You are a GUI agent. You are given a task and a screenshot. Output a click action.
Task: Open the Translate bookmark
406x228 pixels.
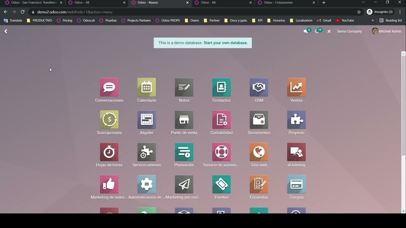pyautogui.click(x=13, y=20)
